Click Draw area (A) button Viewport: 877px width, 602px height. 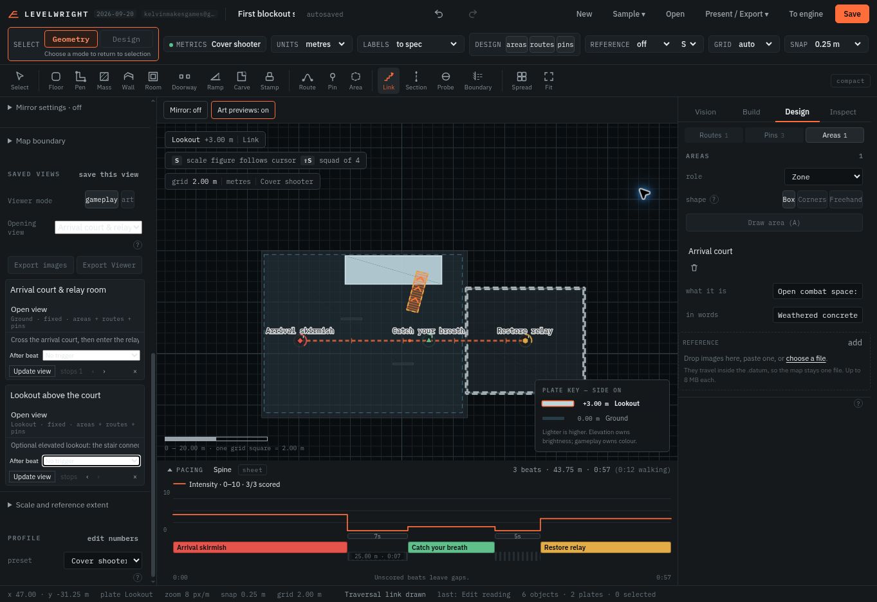pos(774,223)
